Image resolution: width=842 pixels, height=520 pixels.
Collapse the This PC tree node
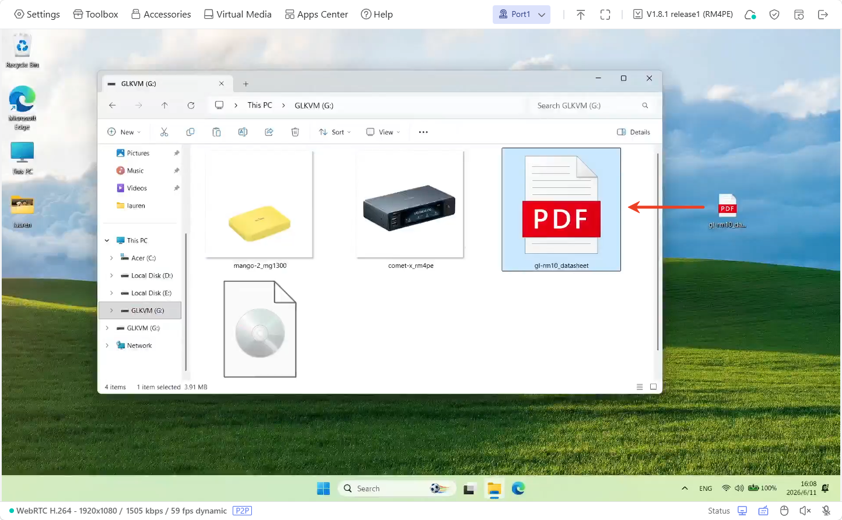pos(107,240)
